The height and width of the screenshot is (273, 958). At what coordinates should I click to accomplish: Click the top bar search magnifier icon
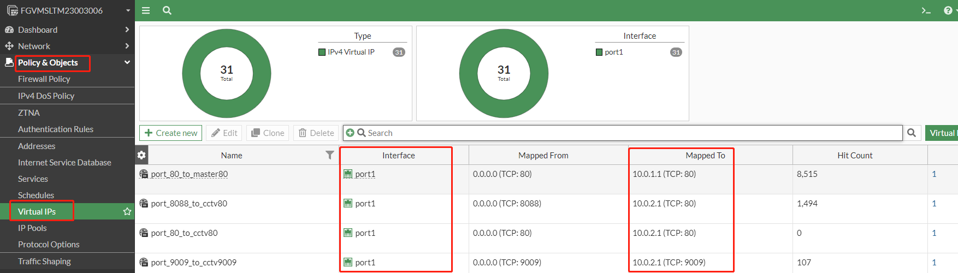click(167, 10)
